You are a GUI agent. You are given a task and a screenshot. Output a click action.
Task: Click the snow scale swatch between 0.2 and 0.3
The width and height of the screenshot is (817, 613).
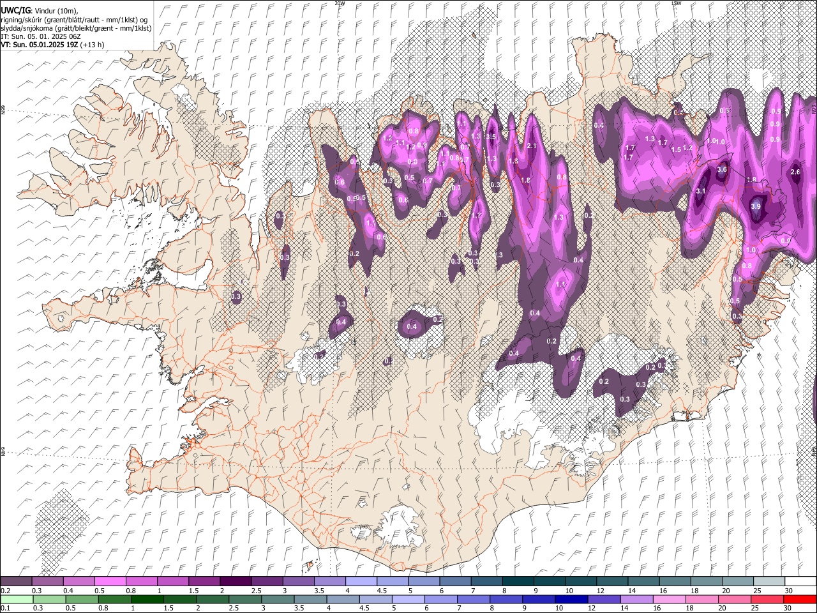pyautogui.click(x=16, y=581)
